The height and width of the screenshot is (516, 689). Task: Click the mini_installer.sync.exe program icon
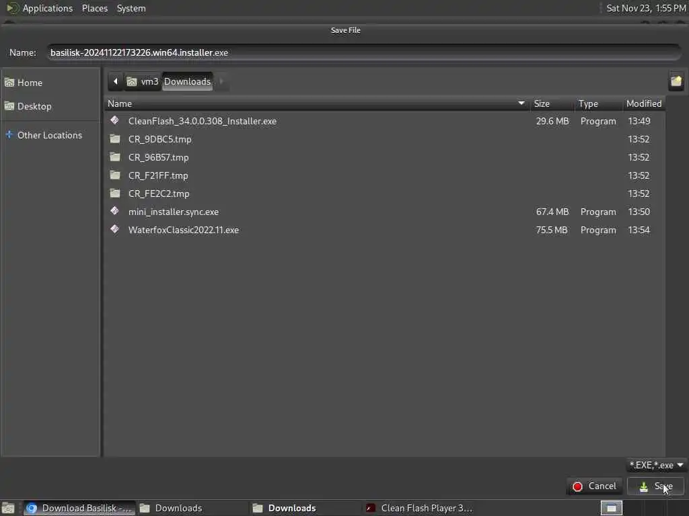click(114, 211)
